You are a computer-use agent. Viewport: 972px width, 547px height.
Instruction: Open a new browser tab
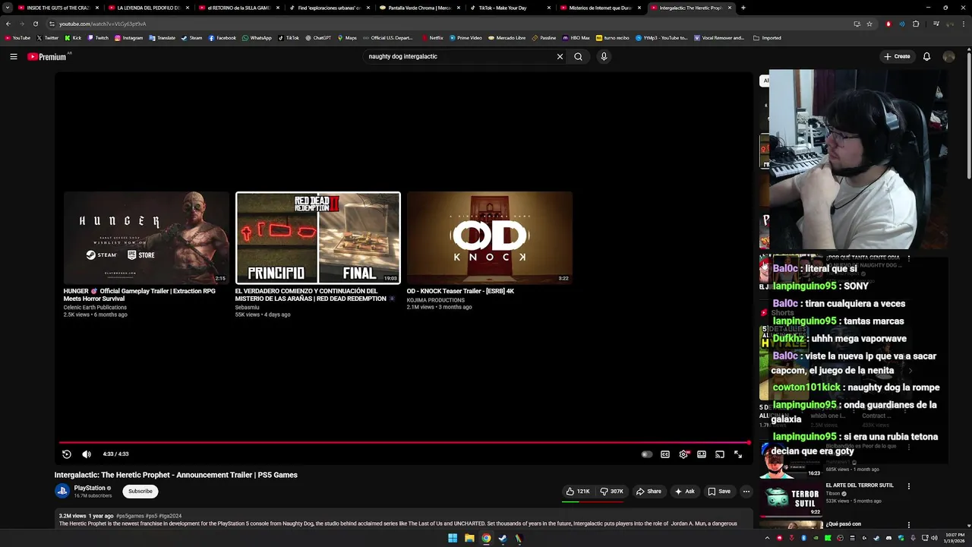tap(743, 8)
